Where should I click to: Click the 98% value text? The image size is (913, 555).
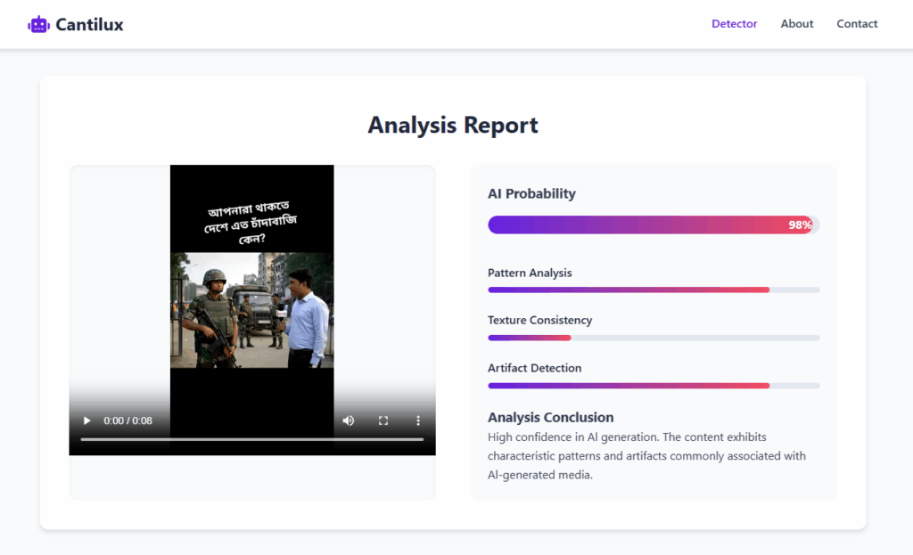point(800,225)
